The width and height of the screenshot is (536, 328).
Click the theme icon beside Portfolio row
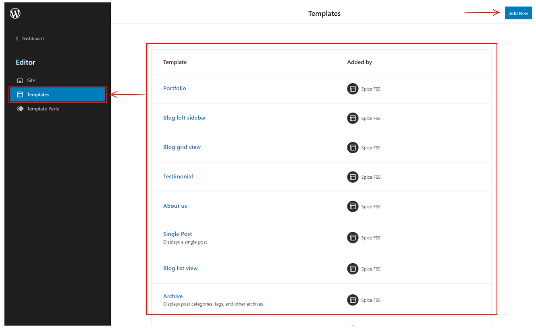(x=353, y=89)
